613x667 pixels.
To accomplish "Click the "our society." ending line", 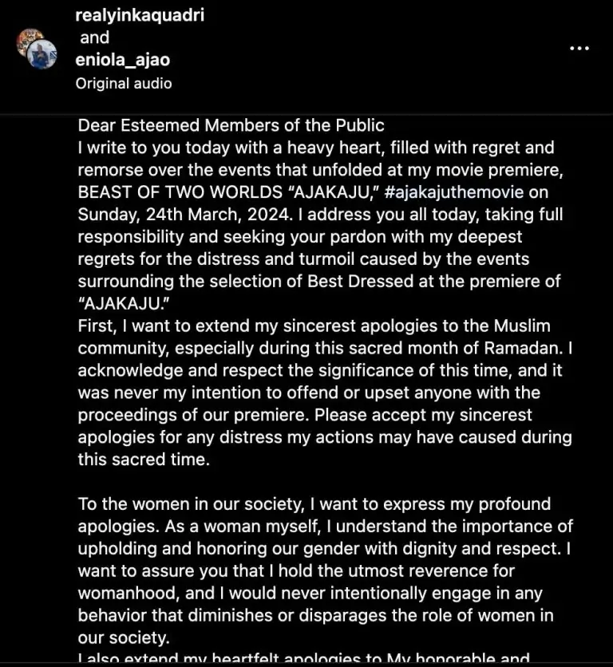I will (x=122, y=638).
